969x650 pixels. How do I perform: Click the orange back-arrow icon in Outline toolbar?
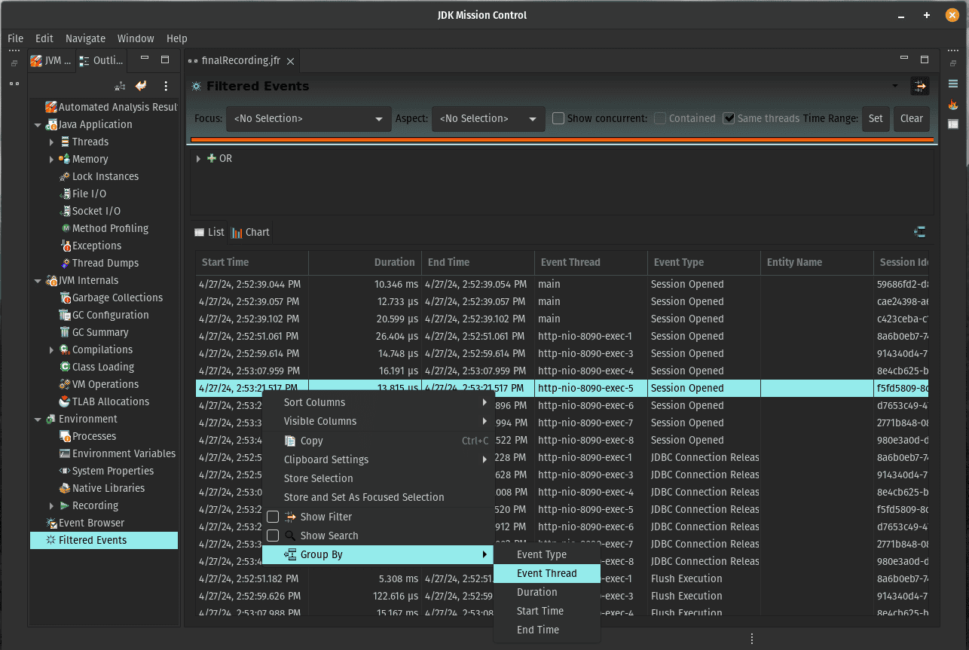(141, 87)
